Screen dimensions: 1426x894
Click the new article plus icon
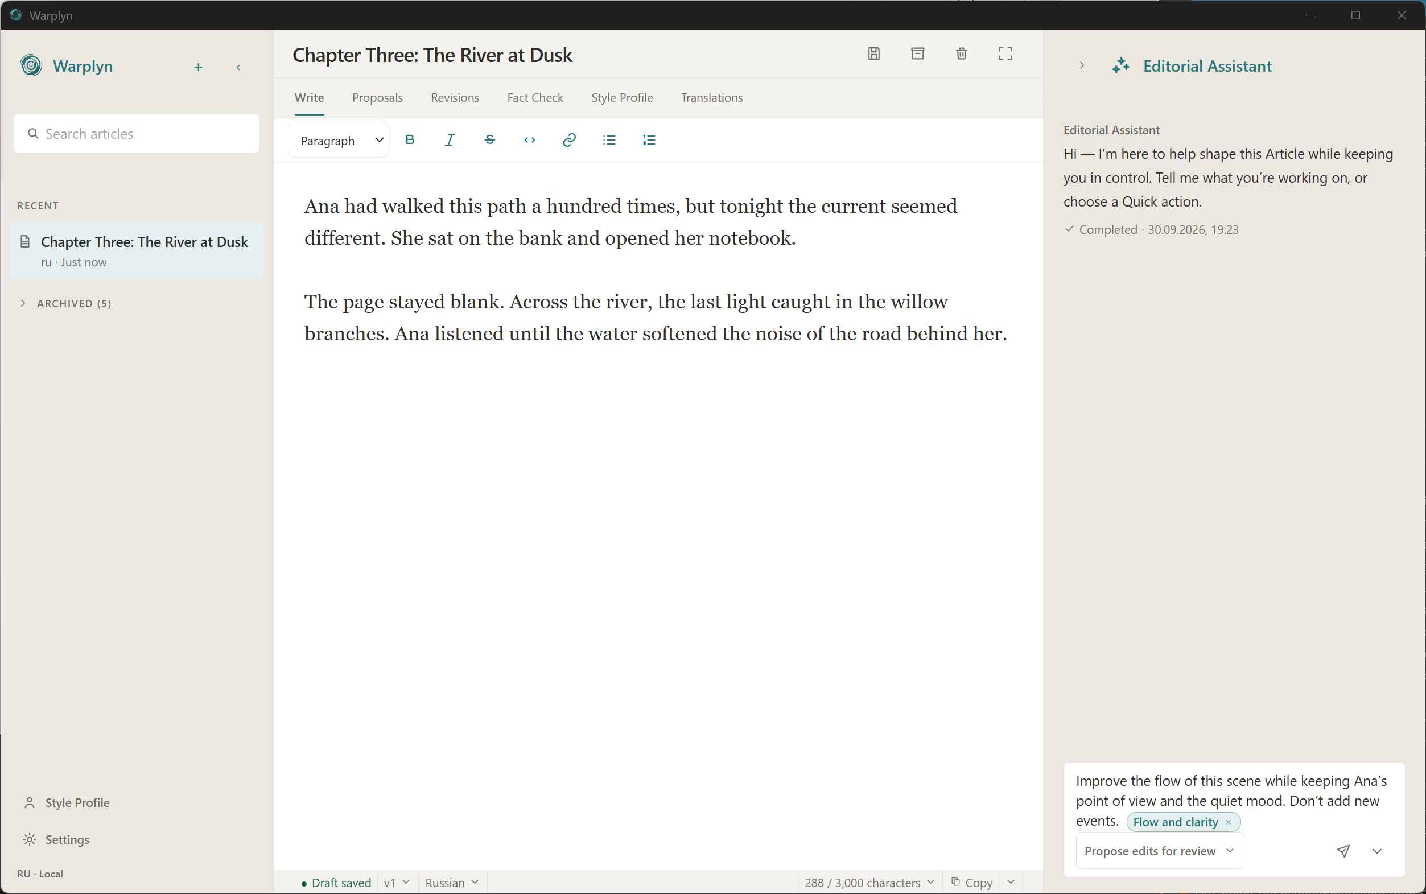click(199, 67)
